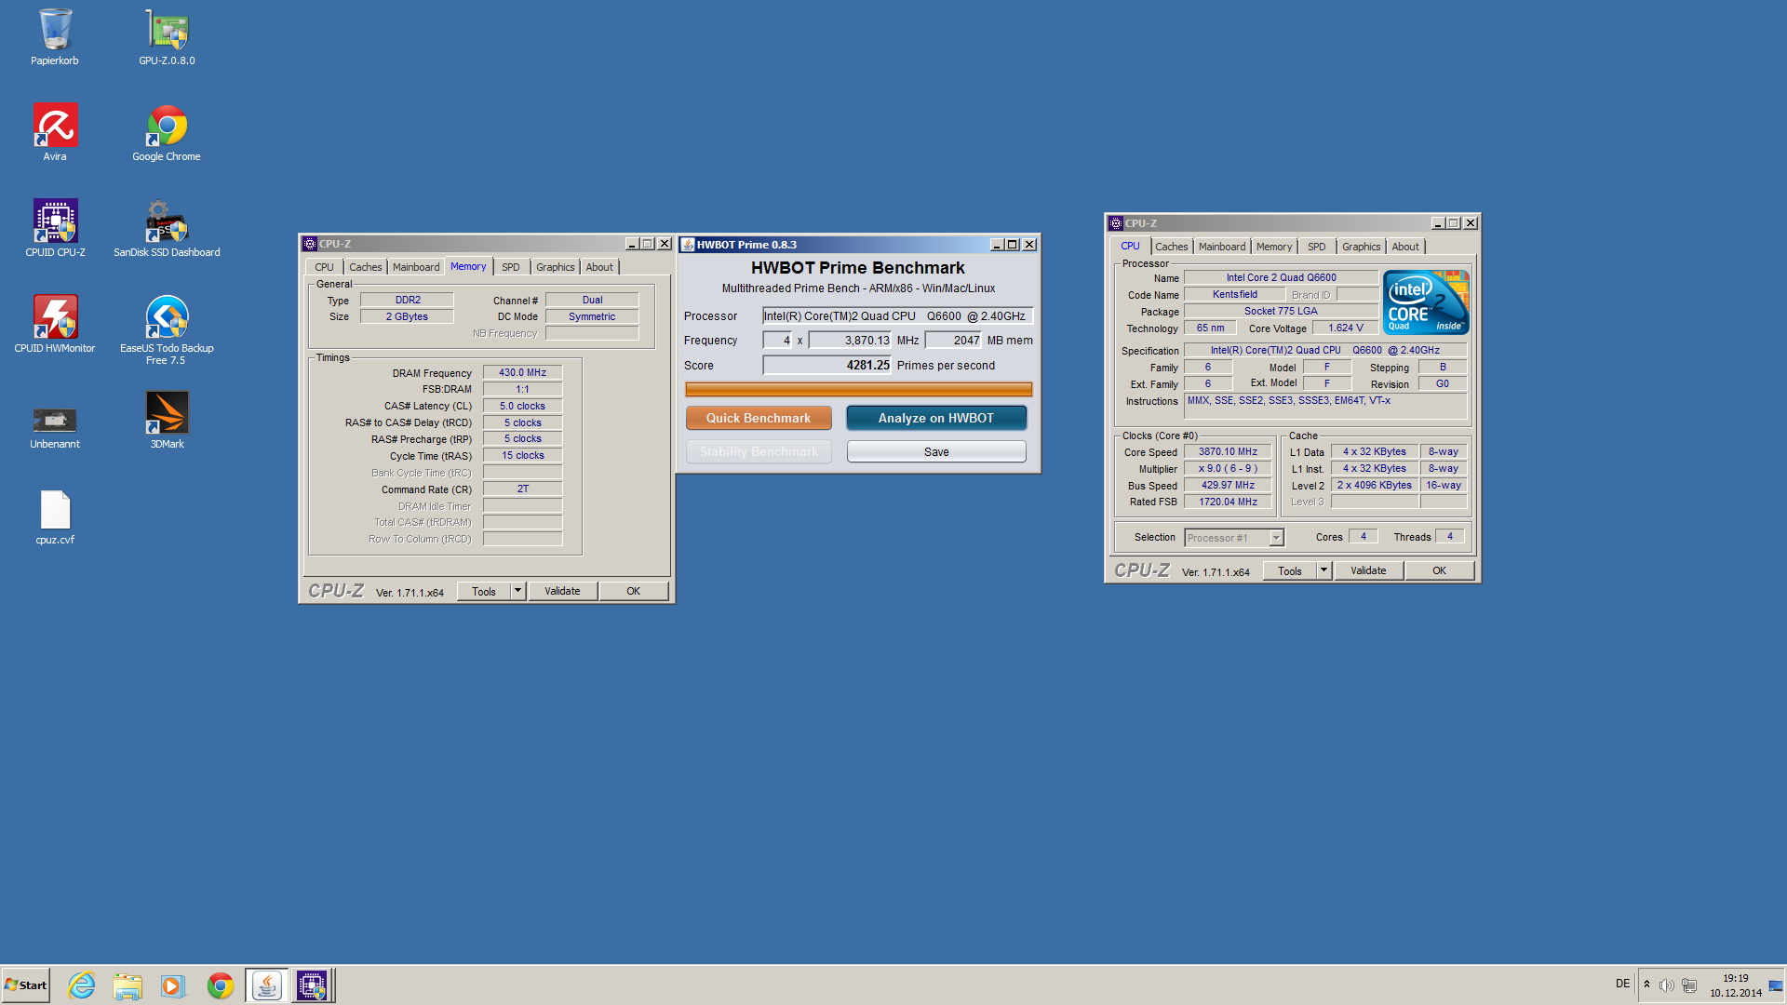Select the CPUID CPU-Z desktop shortcut
This screenshot has width=1787, height=1005.
[55, 229]
